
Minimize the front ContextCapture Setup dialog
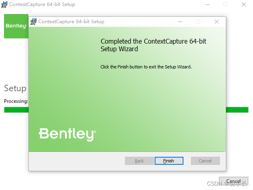point(180,22)
